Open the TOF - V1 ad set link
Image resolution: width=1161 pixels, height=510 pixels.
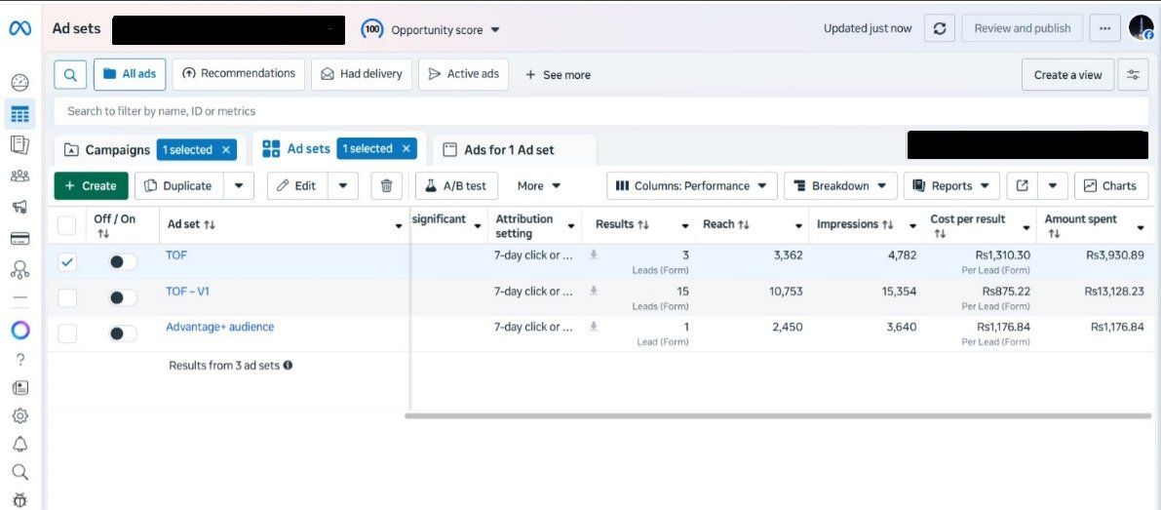tap(187, 291)
